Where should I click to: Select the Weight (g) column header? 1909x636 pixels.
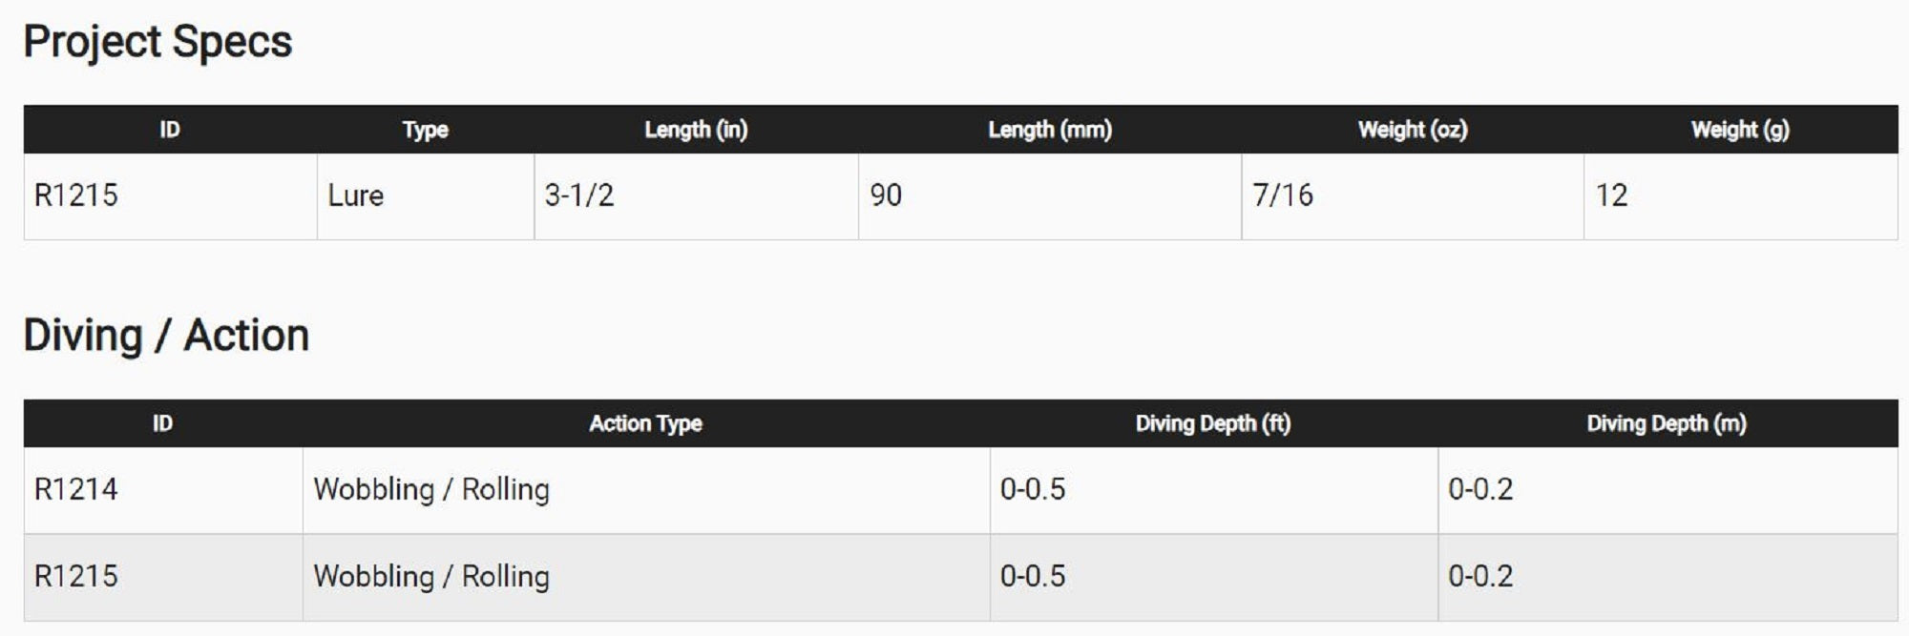1740,130
